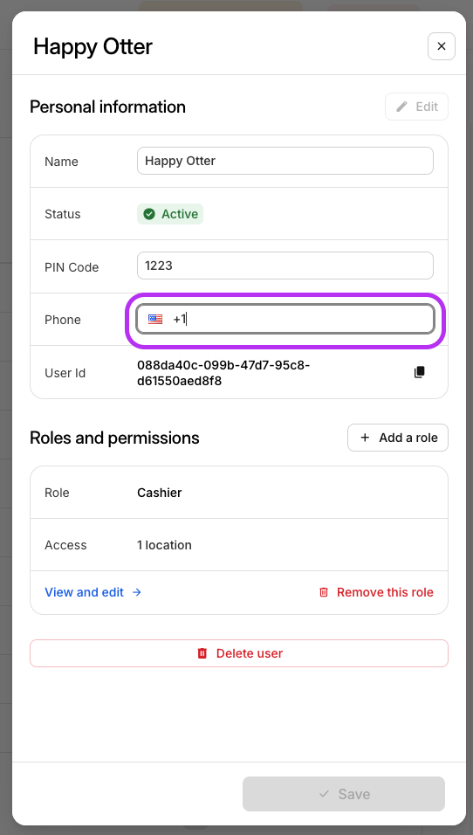The image size is (473, 835).
Task: Click the Phone number input field
Action: point(285,320)
